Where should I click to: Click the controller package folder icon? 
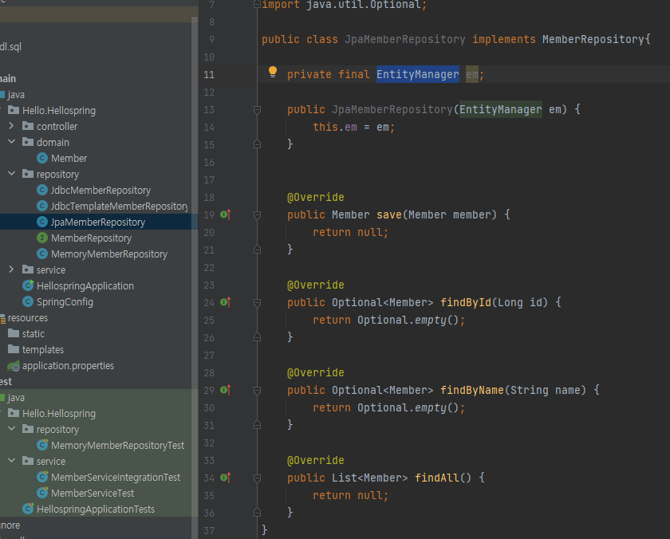click(28, 126)
